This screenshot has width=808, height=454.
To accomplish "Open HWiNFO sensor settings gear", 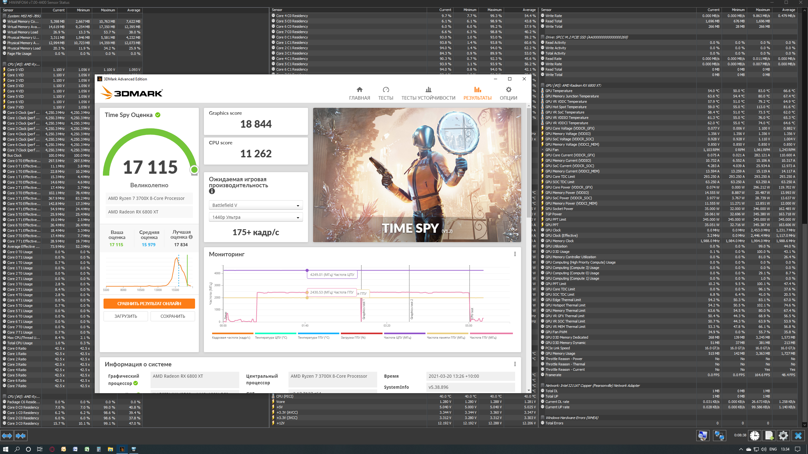I will [x=783, y=436].
